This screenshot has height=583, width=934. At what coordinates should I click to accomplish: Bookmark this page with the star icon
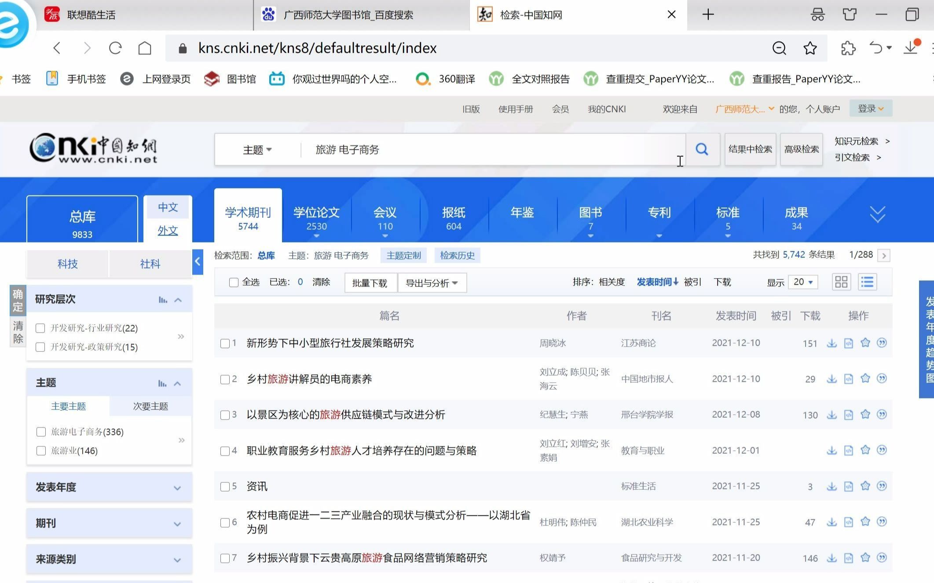[810, 48]
